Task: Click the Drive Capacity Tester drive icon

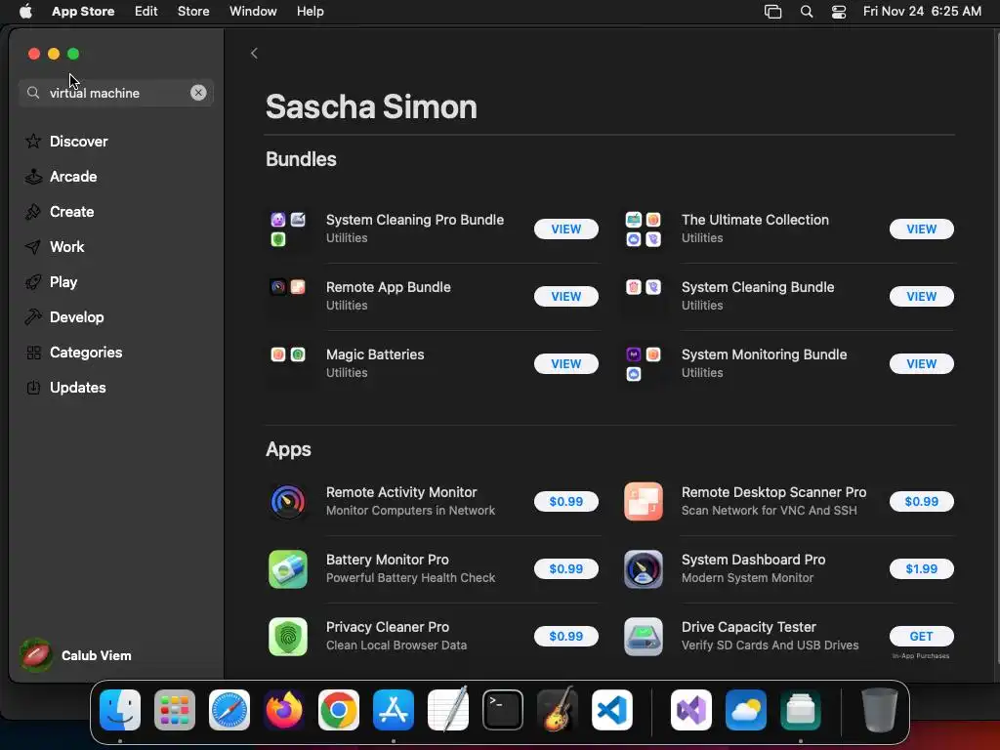Action: (643, 636)
